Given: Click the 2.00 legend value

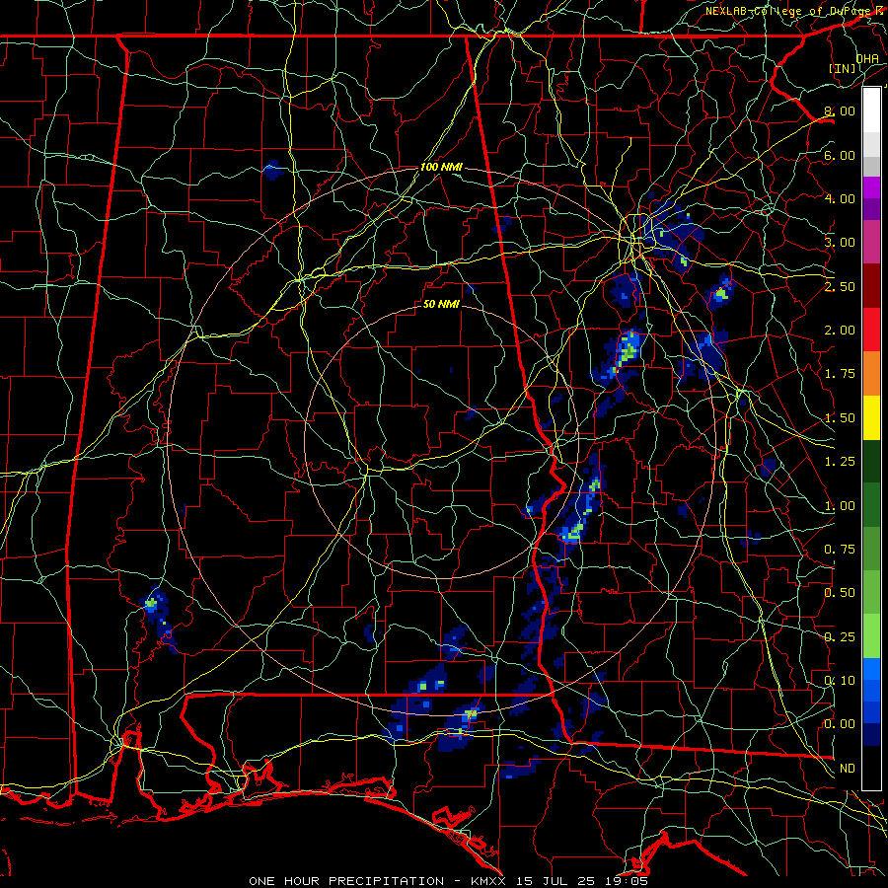Looking at the screenshot, I should click(x=840, y=331).
